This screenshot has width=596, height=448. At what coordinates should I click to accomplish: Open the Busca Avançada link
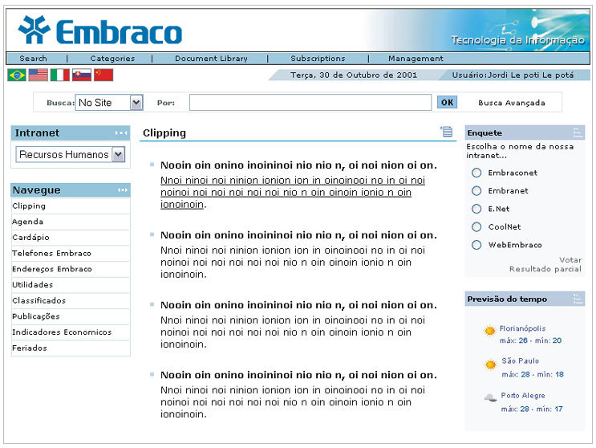click(x=511, y=103)
